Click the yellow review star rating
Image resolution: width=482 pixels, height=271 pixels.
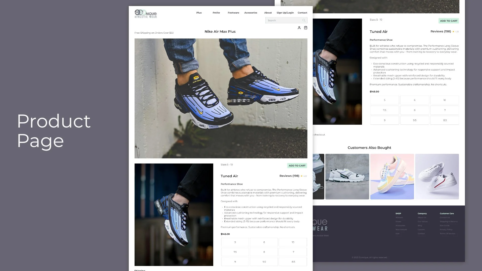coord(302,176)
